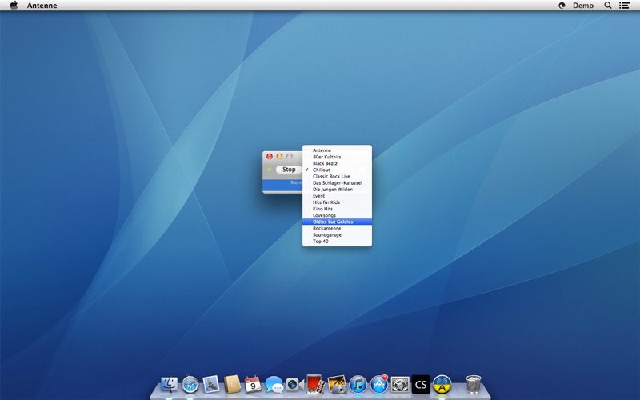Open iCal calendar showing 9
The width and height of the screenshot is (640, 400).
(x=253, y=385)
